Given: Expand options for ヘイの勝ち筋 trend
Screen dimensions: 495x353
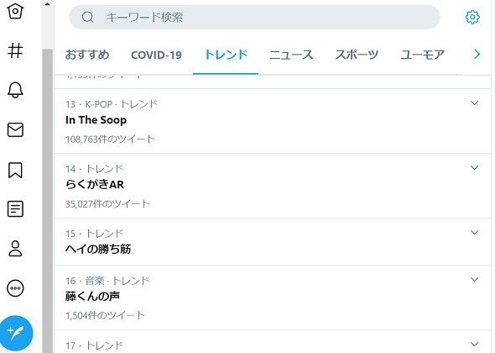Looking at the screenshot, I should (474, 233).
